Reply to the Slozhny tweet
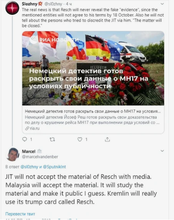Viewport: 174px width, 220px height. point(25,140)
